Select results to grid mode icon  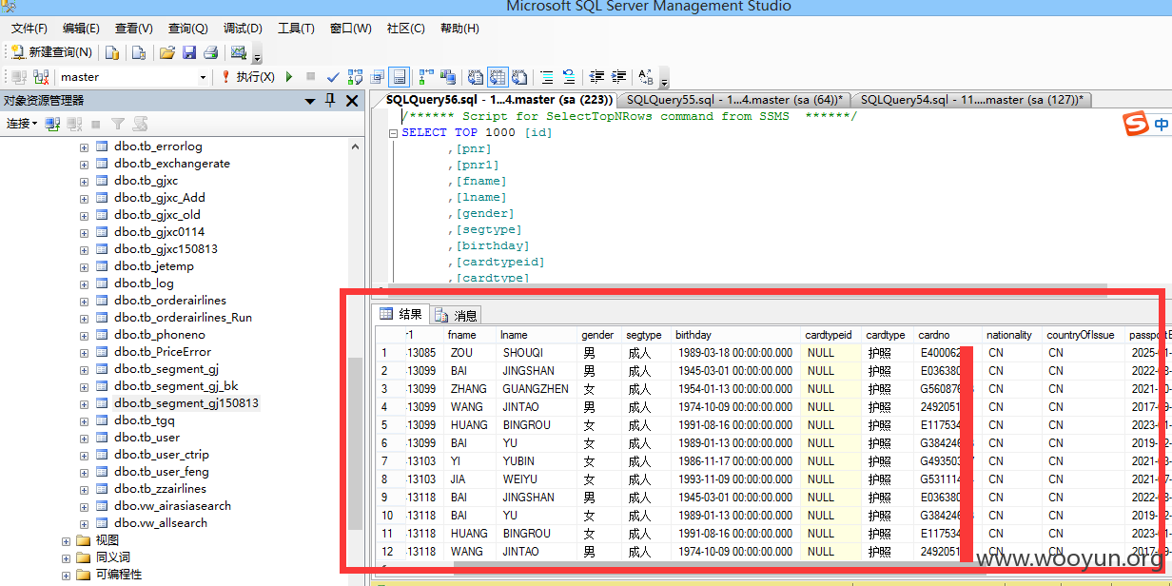pos(498,77)
